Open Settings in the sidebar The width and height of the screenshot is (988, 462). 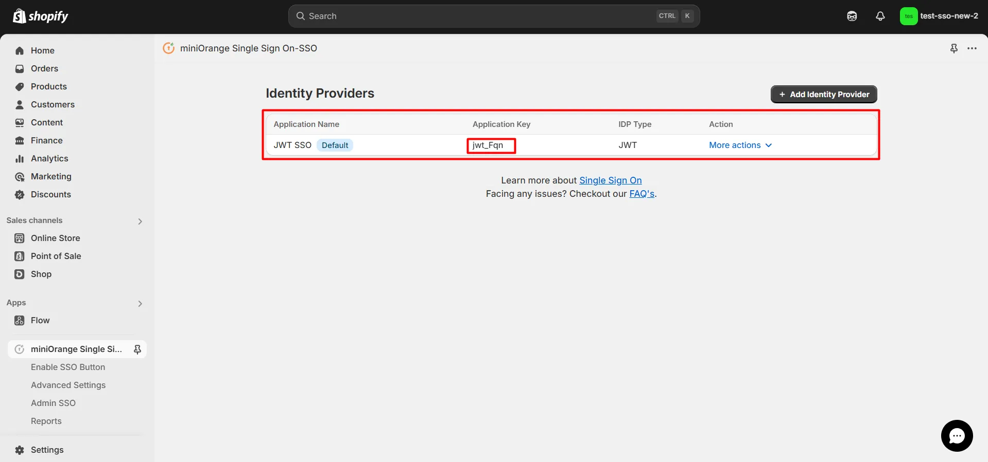47,450
